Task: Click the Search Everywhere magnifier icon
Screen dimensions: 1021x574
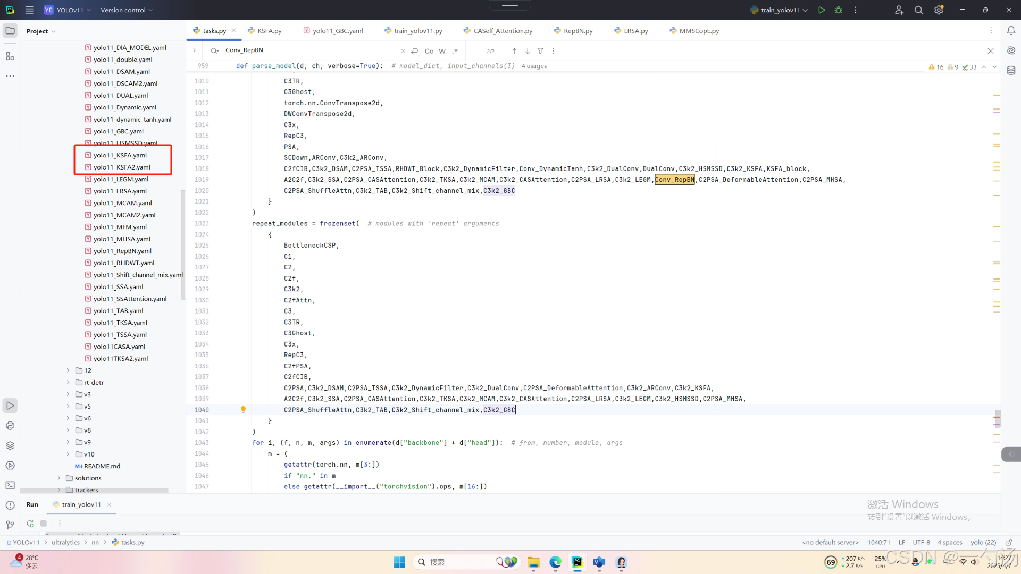Action: coord(918,10)
